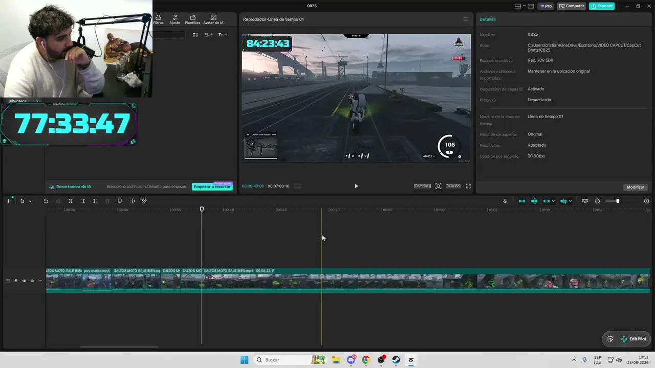Open the AI magic edit tool

(144, 201)
